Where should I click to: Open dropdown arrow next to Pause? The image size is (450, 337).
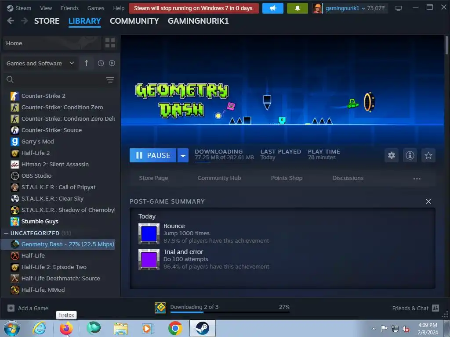(x=183, y=155)
